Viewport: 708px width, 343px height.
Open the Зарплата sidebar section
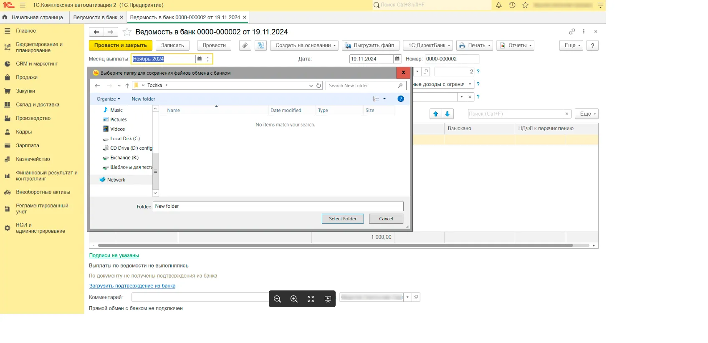(28, 146)
